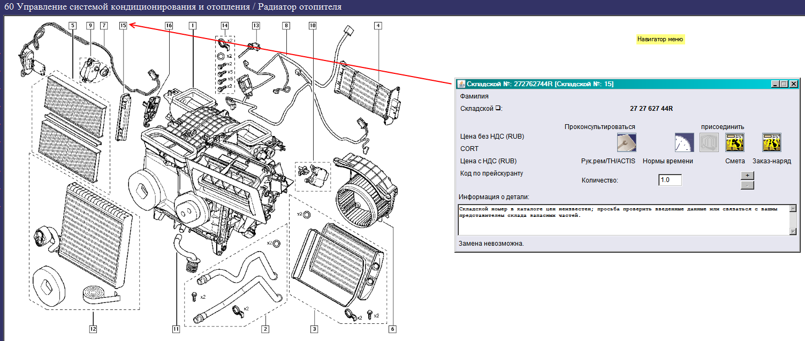Select callout number 9 in the diagram
The height and width of the screenshot is (341, 805).
pyautogui.click(x=89, y=25)
